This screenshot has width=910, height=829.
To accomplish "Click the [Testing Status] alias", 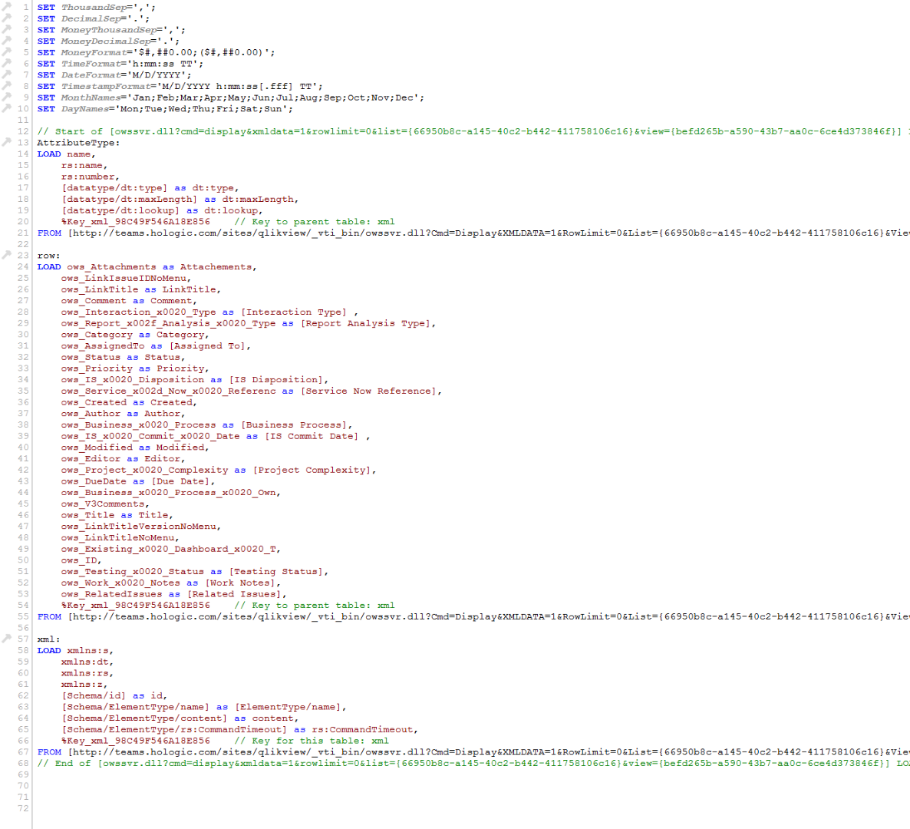I will pos(275,572).
